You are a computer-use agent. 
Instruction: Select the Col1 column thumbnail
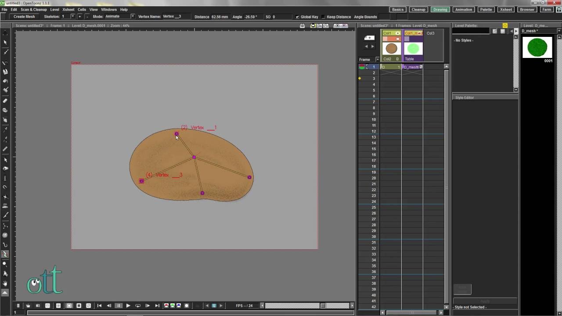[391, 48]
